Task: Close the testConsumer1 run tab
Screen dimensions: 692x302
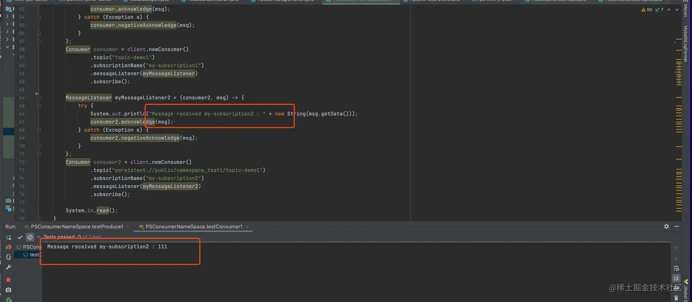Action: pyautogui.click(x=247, y=227)
